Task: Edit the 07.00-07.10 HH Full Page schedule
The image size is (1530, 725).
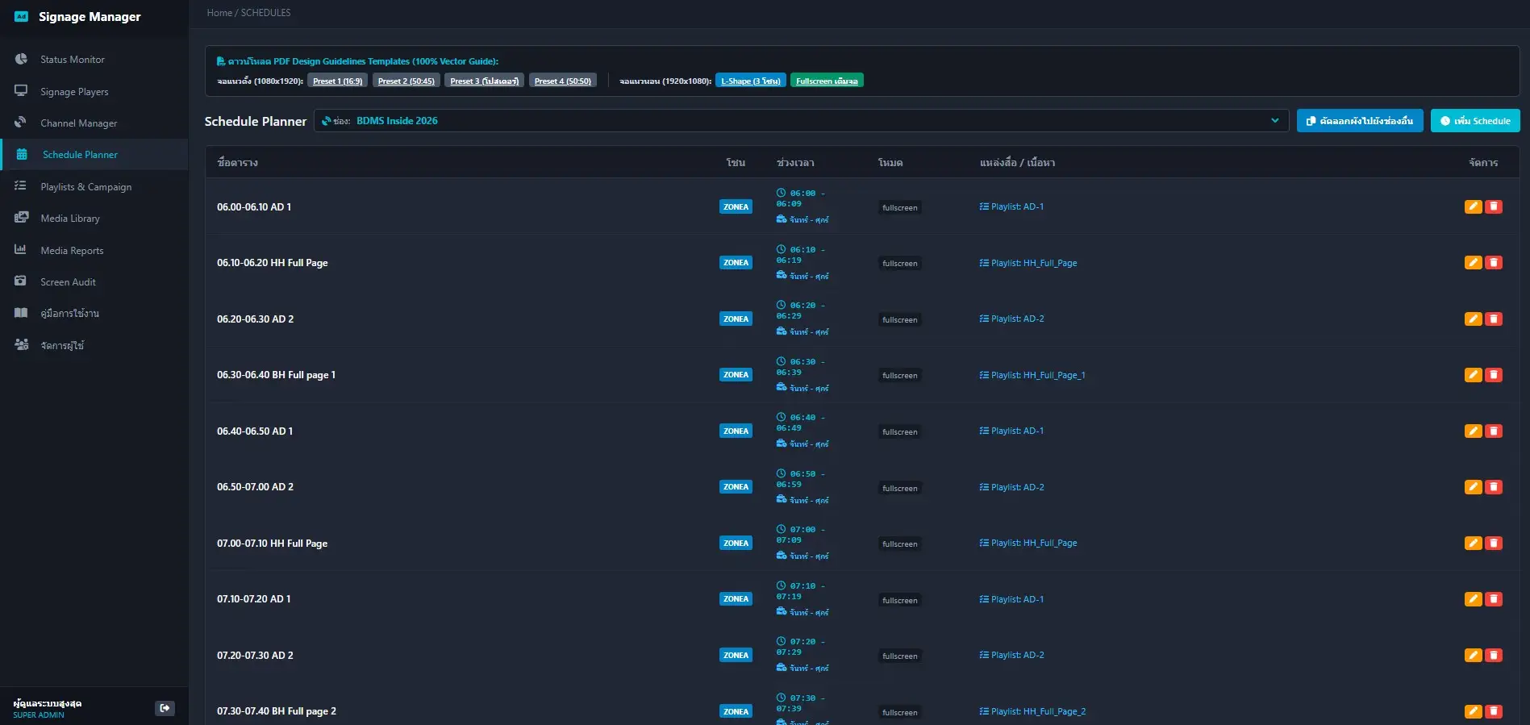Action: coord(1473,543)
